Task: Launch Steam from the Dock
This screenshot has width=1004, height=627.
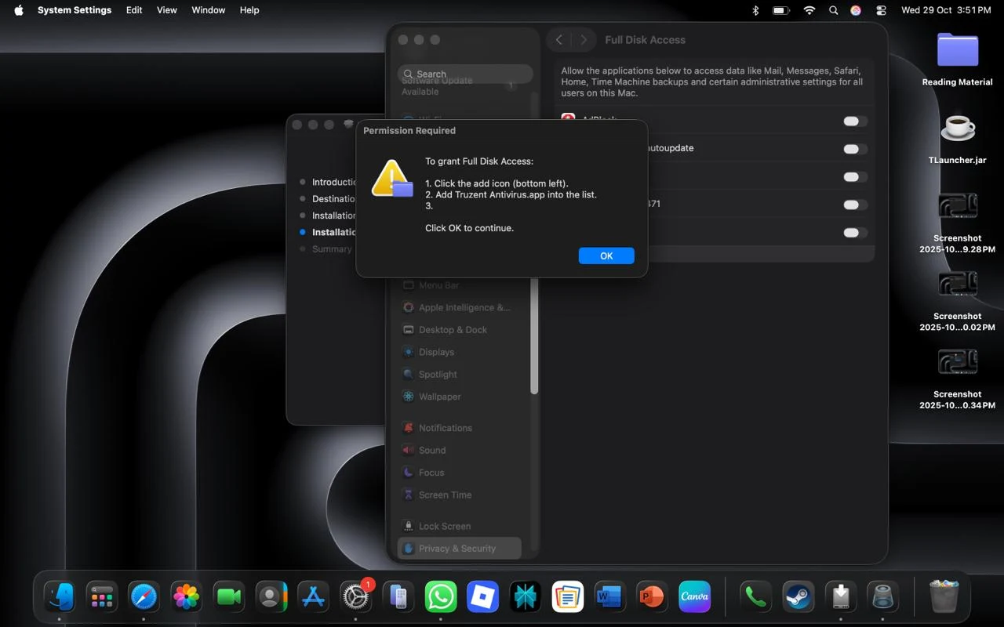Action: 798,597
